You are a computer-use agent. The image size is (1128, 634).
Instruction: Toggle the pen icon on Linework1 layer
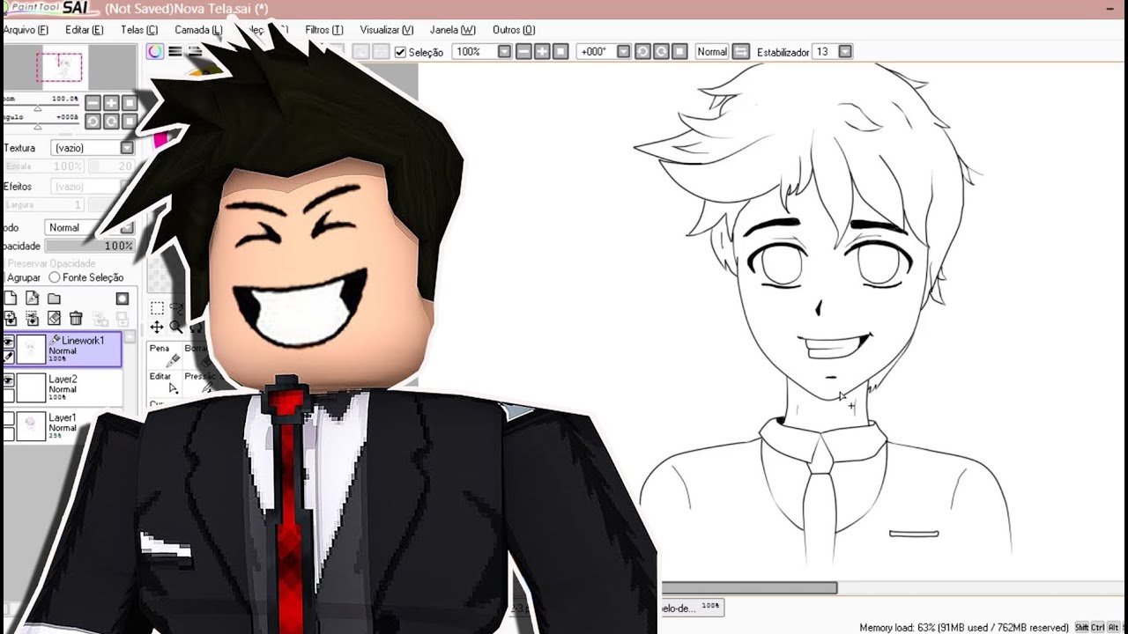[9, 357]
